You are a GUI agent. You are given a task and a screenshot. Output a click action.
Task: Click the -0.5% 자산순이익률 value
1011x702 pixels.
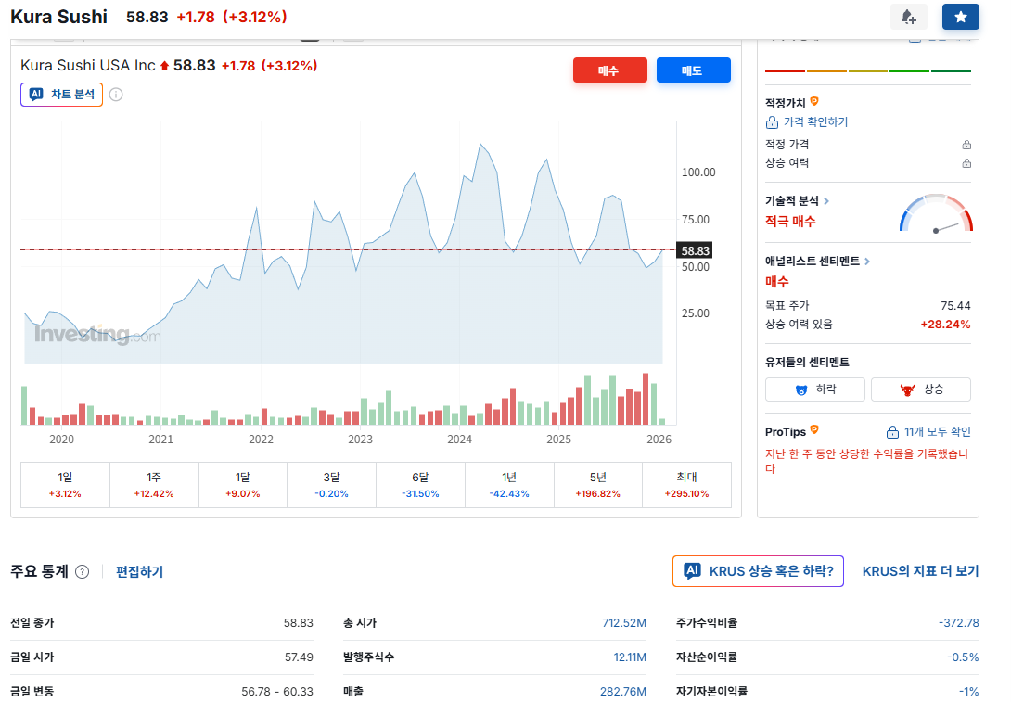[x=963, y=657]
